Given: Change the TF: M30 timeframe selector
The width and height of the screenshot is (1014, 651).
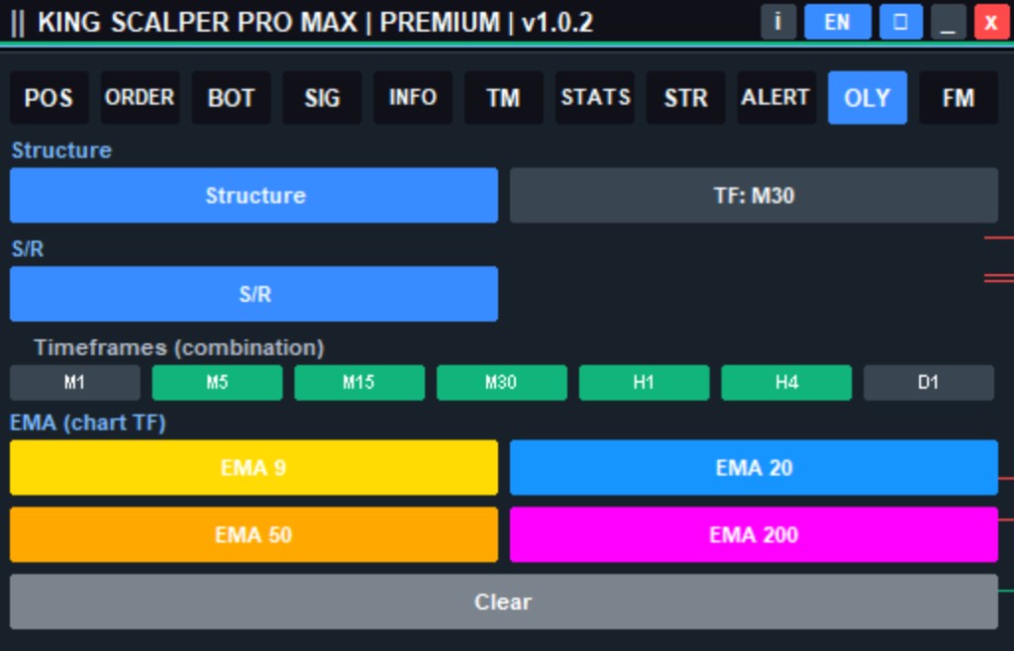Looking at the screenshot, I should click(754, 195).
